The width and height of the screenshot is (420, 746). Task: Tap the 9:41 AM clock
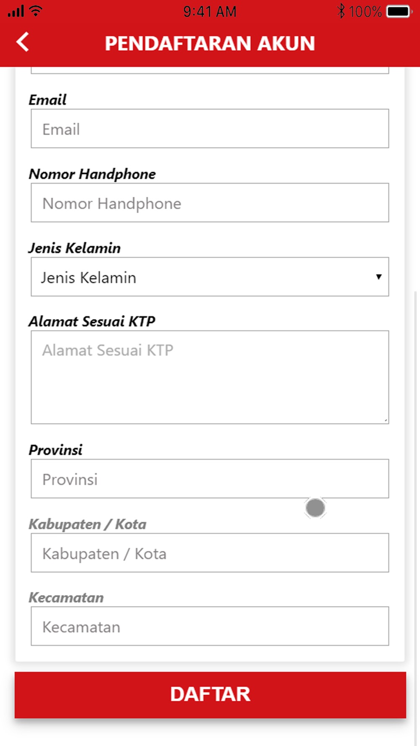click(210, 11)
